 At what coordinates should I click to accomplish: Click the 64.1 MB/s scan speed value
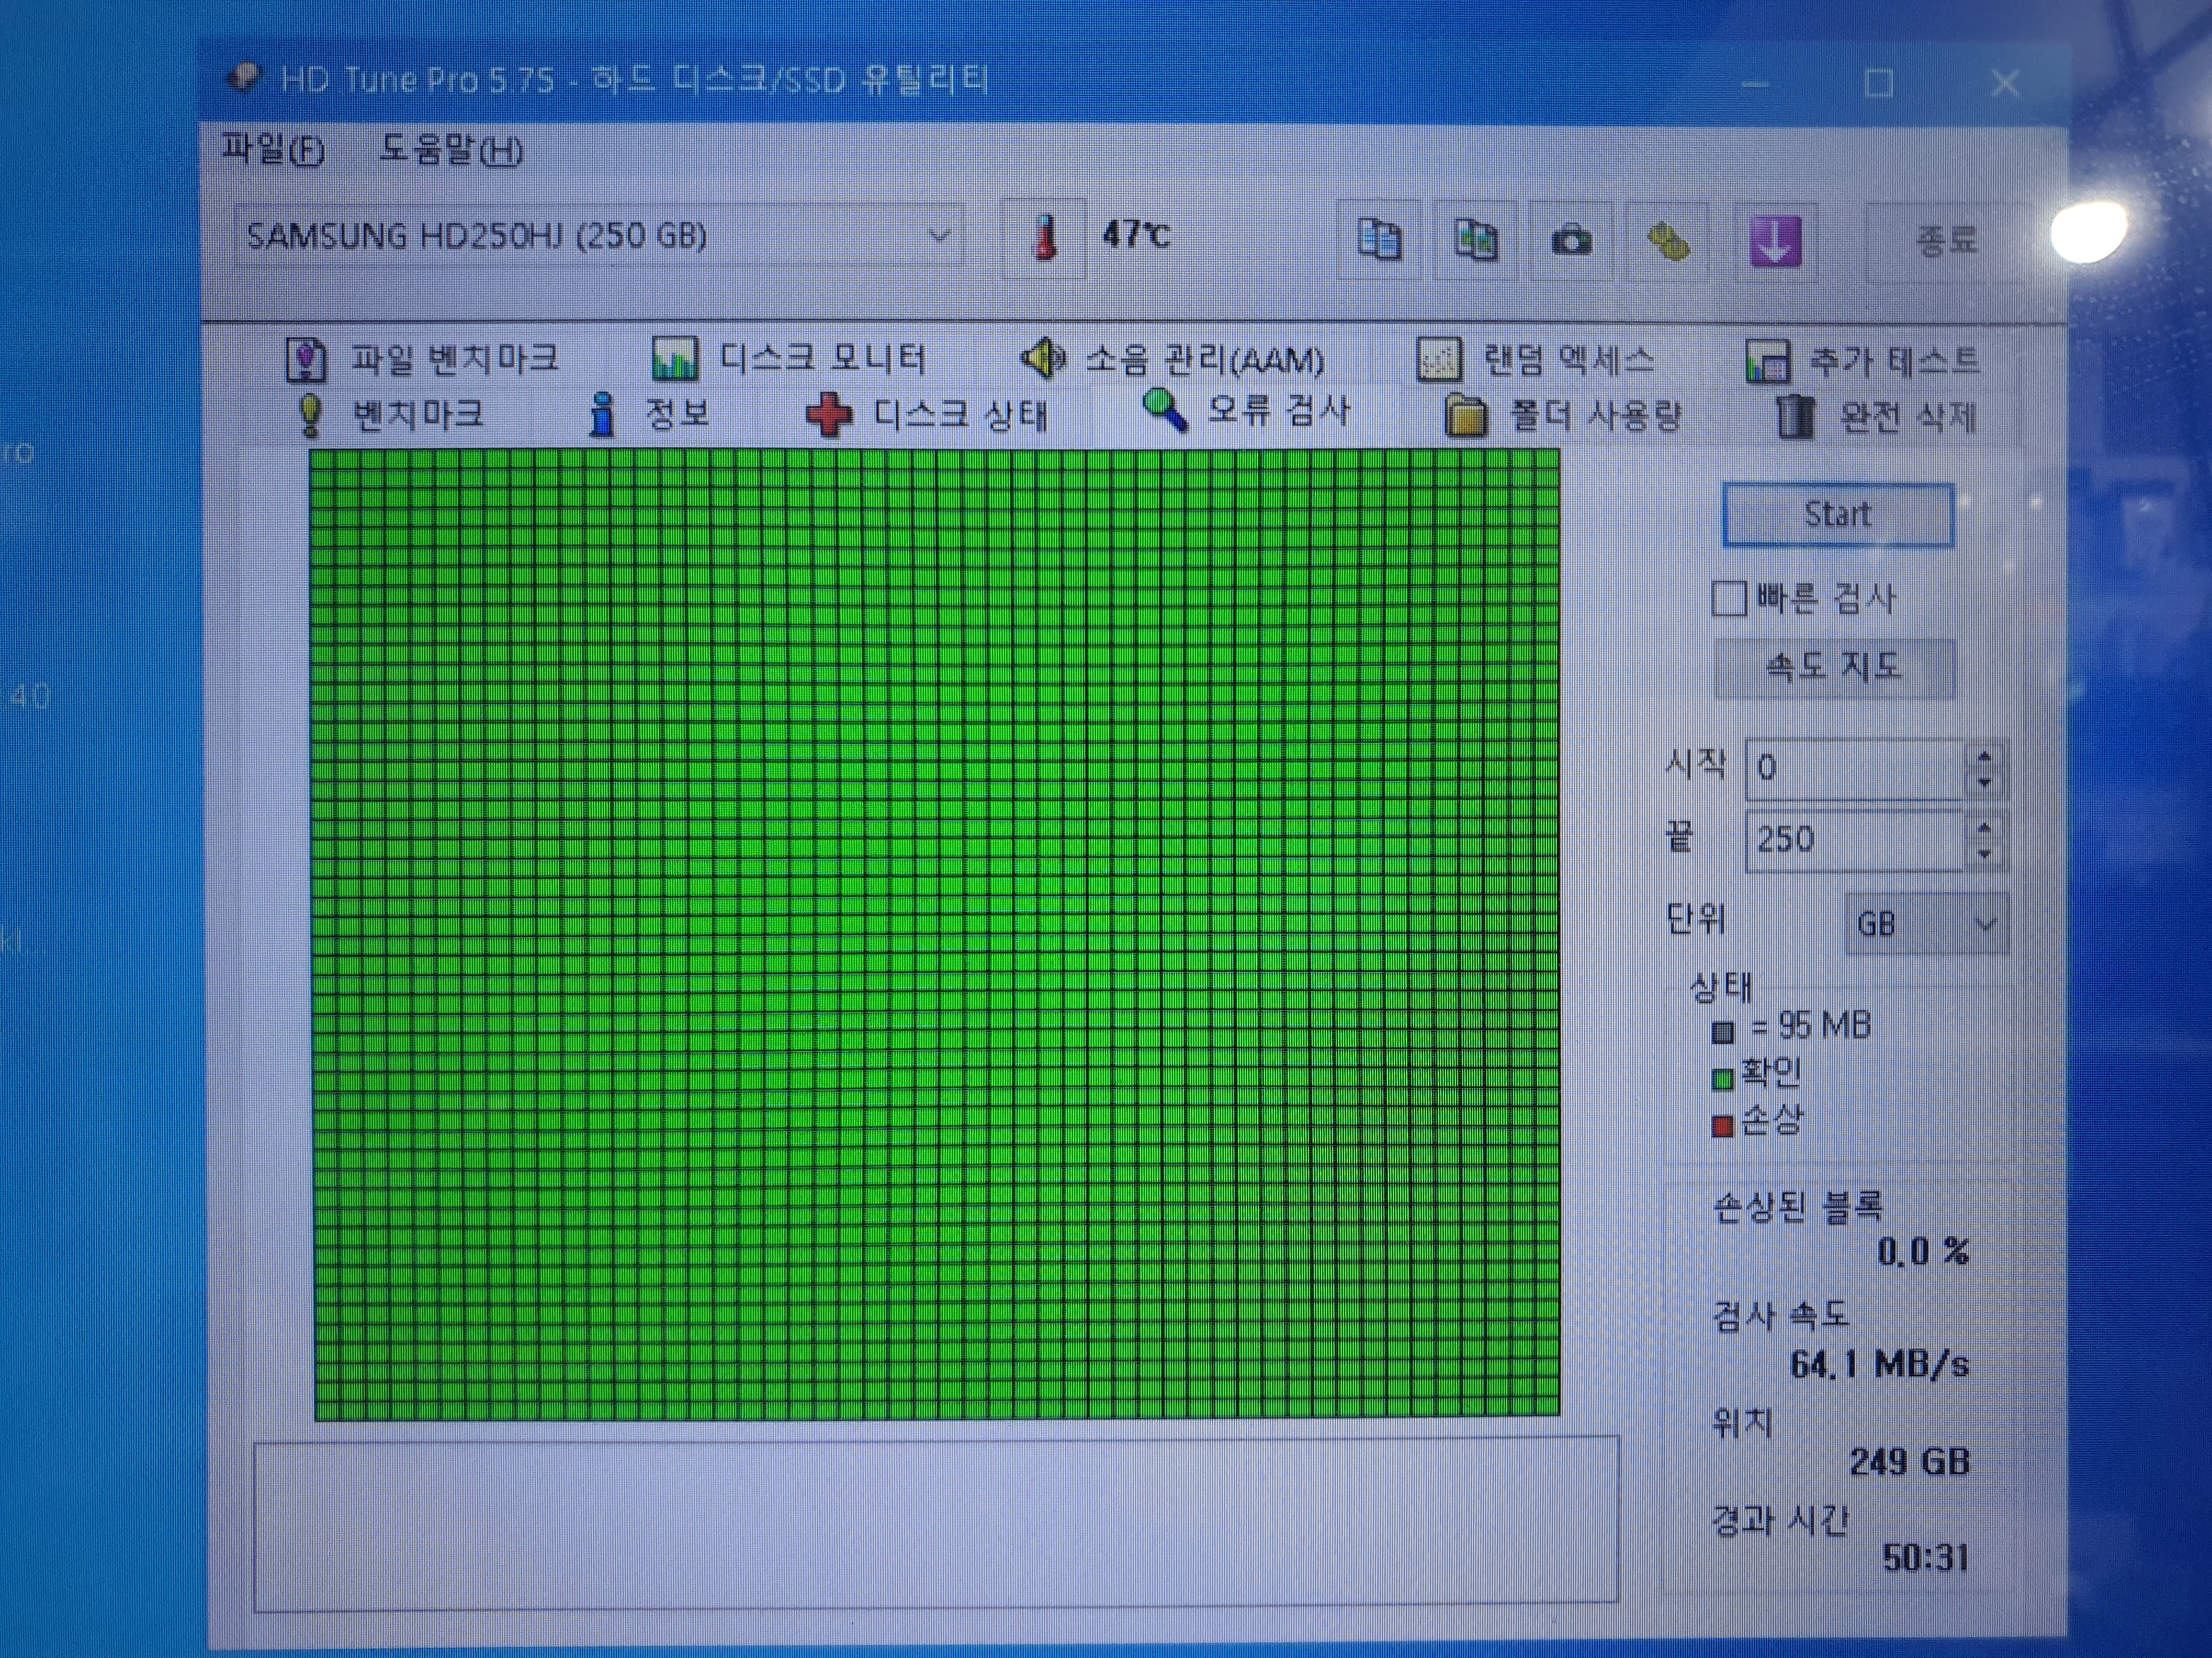tap(1880, 1364)
